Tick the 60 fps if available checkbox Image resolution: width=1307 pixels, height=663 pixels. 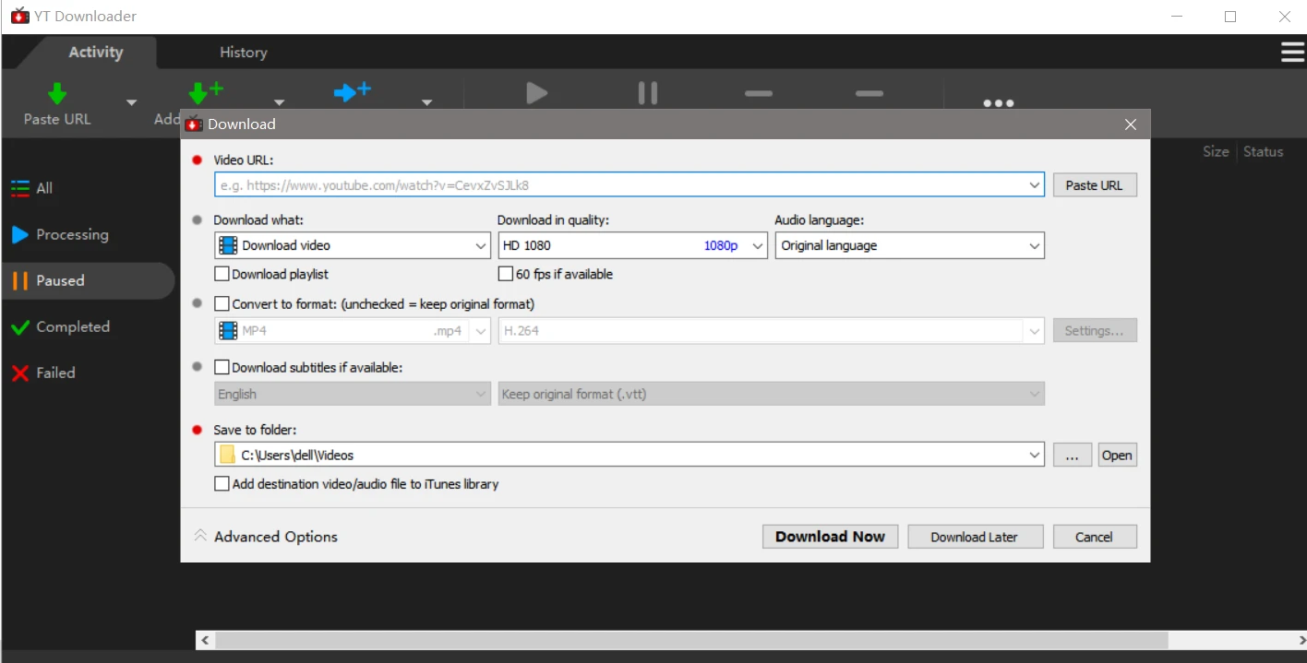coord(506,274)
